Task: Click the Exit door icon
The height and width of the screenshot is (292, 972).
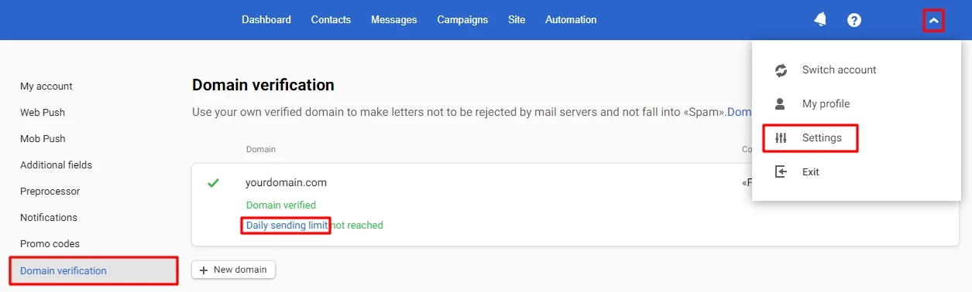Action: tap(781, 171)
